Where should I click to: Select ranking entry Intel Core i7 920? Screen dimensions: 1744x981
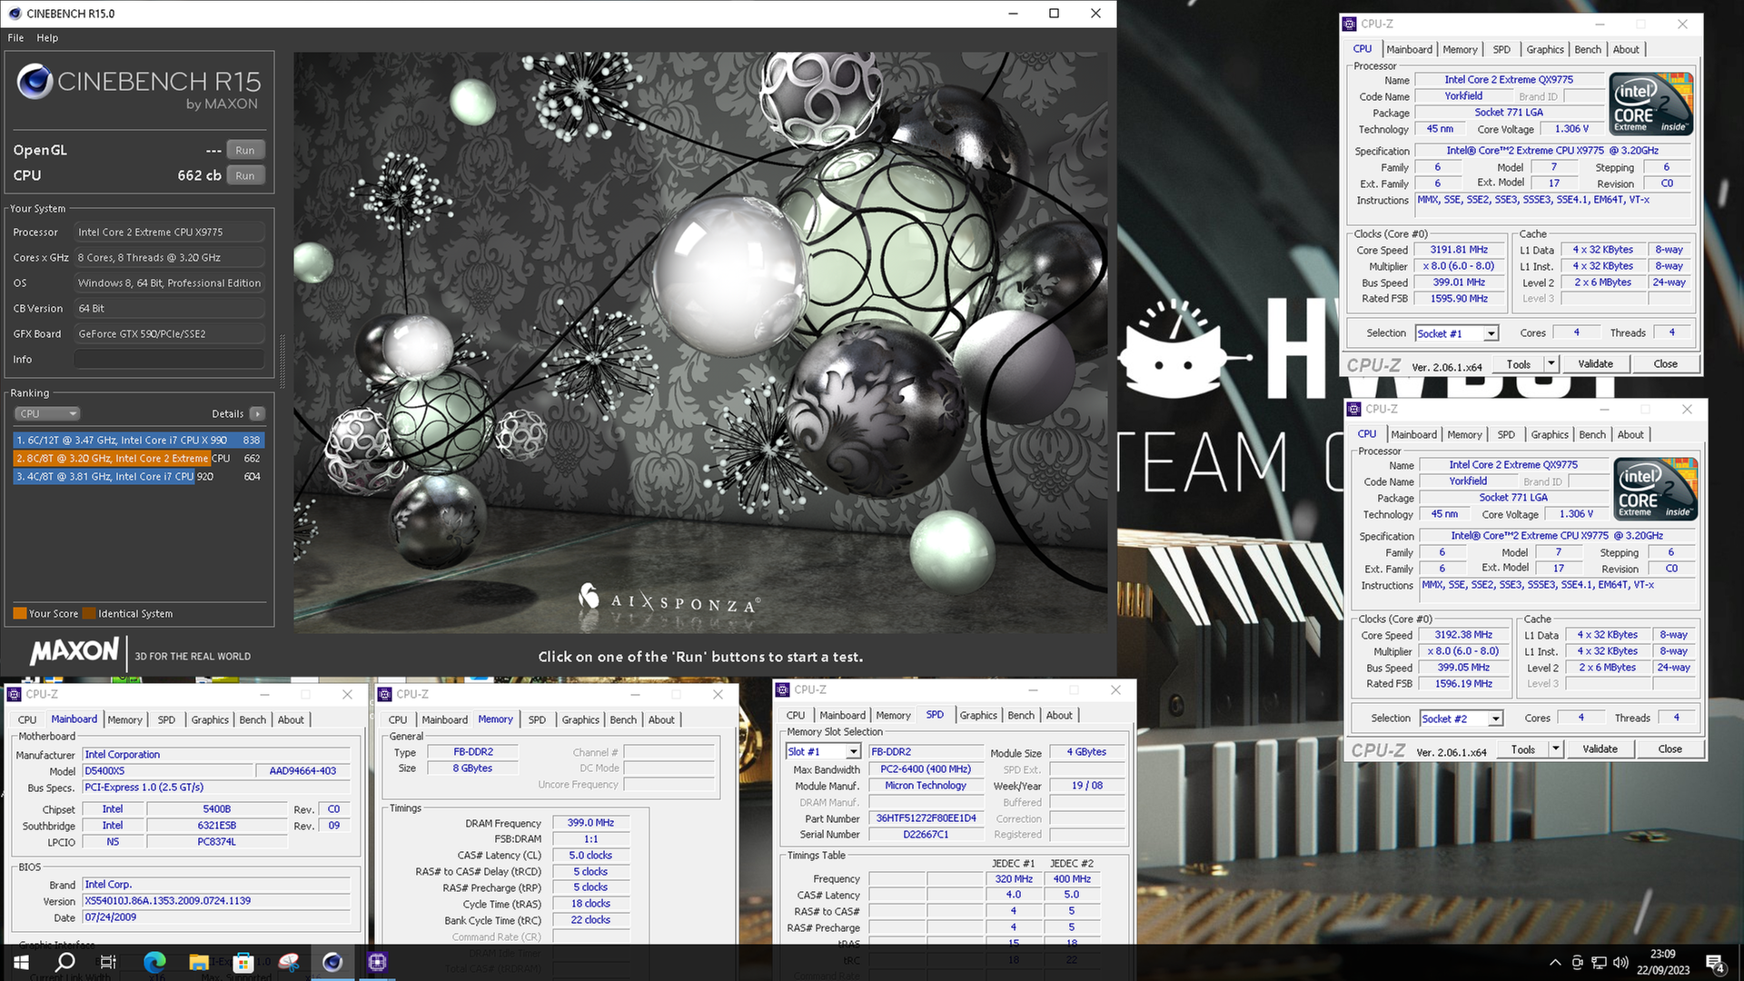pos(139,476)
